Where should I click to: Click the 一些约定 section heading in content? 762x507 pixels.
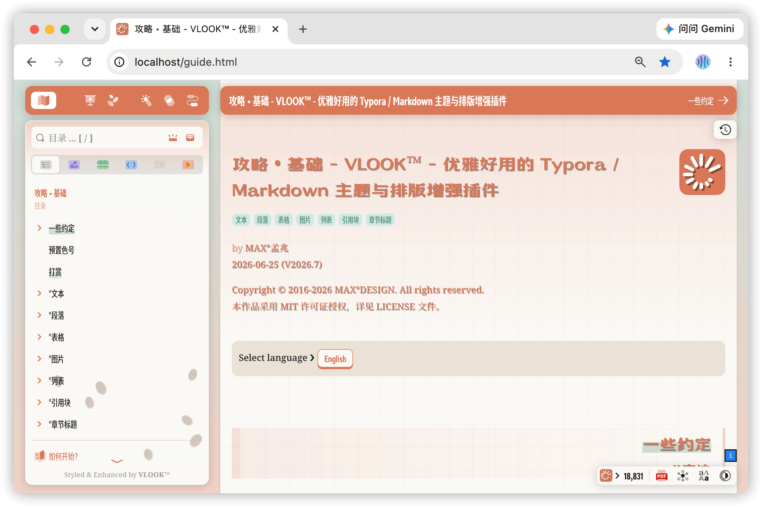click(677, 445)
